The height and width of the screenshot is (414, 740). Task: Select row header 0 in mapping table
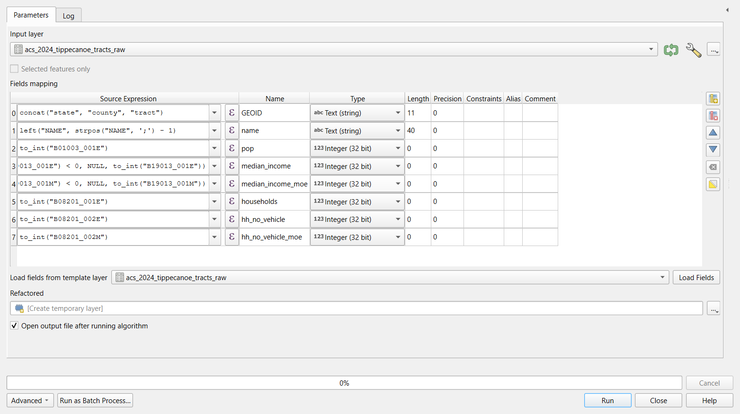[x=14, y=113]
